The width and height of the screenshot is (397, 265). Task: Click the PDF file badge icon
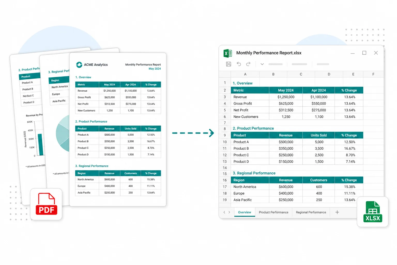[46, 204]
